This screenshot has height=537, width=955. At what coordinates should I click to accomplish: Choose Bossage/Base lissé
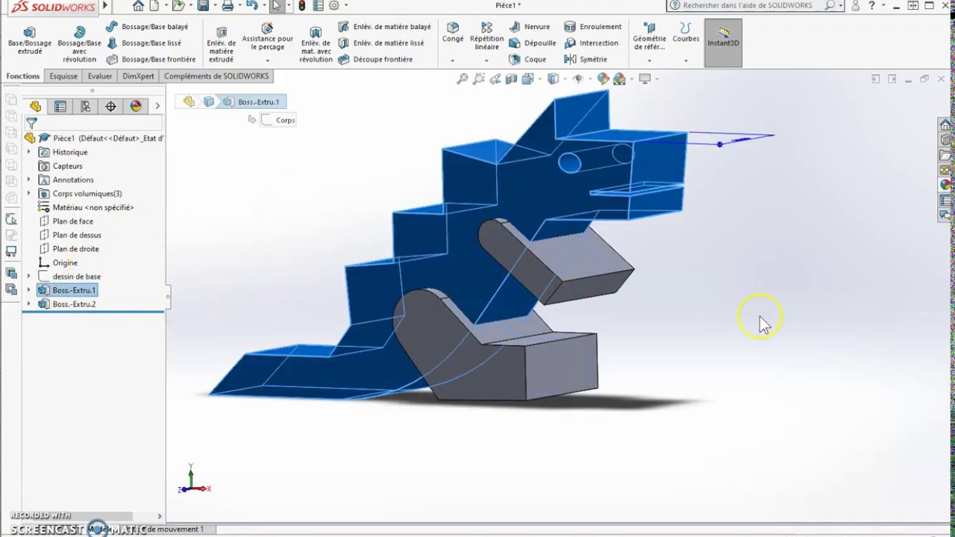coord(144,43)
